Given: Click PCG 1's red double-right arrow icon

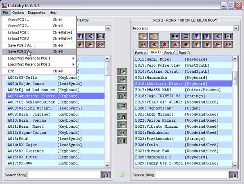Looking at the screenshot, I should point(100,44).
